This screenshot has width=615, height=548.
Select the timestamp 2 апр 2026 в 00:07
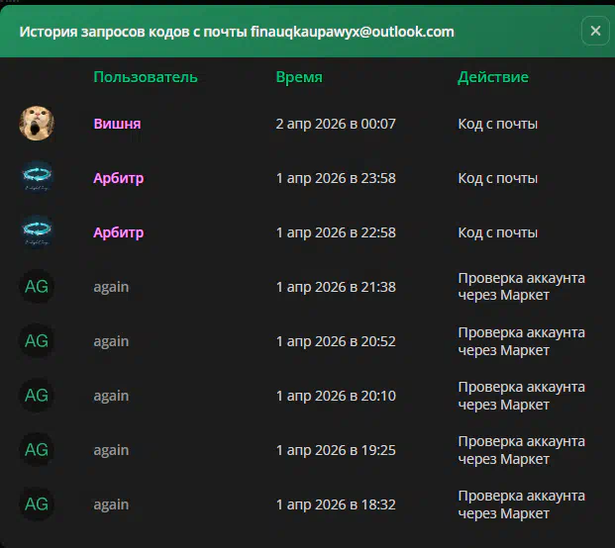(x=336, y=124)
